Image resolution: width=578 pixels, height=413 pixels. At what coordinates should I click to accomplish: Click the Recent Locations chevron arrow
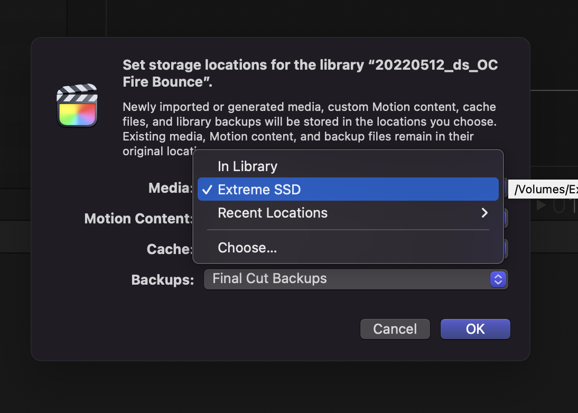point(484,213)
